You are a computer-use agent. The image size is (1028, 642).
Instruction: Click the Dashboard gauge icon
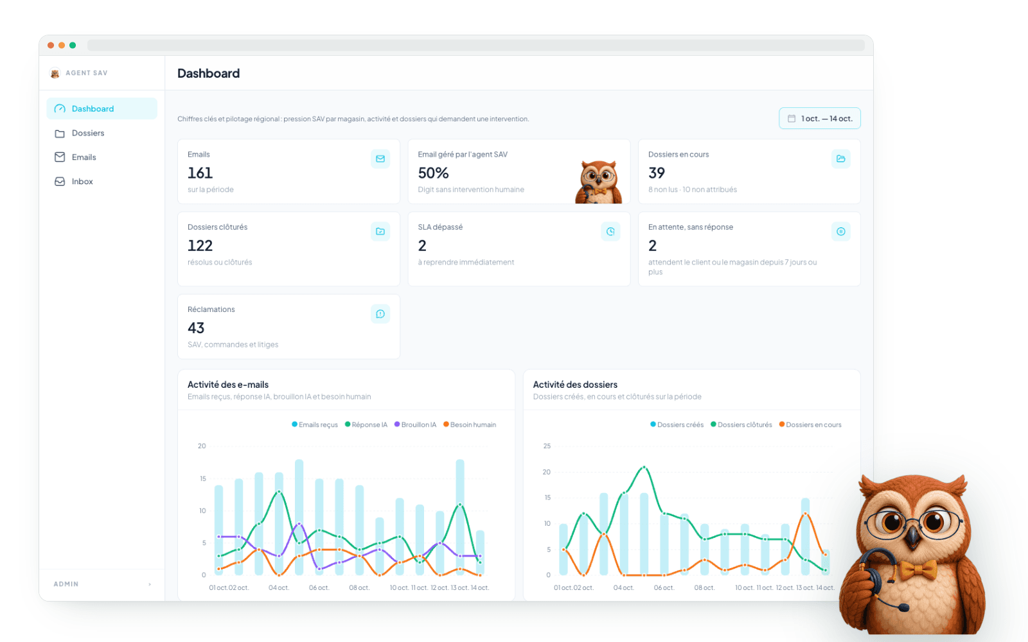60,108
